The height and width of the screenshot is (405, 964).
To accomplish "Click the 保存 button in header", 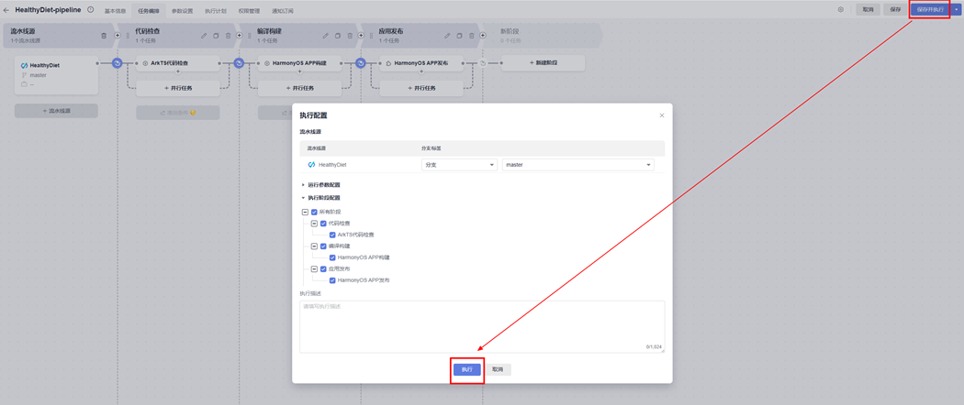I will [895, 10].
